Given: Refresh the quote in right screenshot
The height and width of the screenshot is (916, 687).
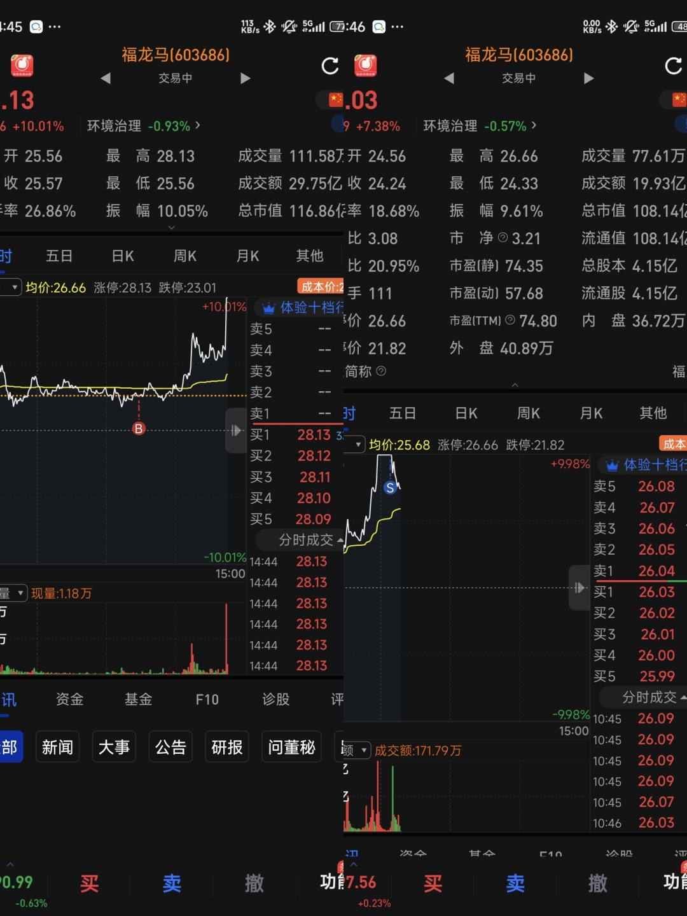Looking at the screenshot, I should click(x=674, y=66).
